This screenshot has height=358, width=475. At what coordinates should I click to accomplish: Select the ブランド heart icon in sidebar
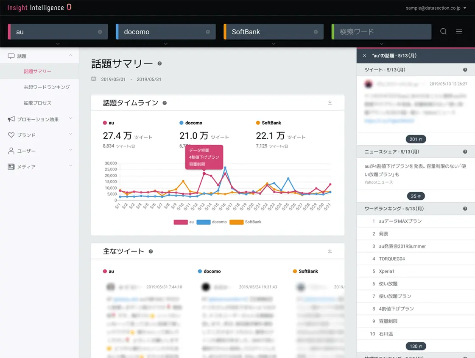pyautogui.click(x=10, y=135)
